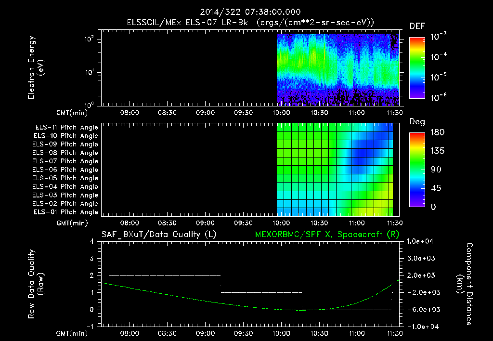Click the pitch angle colored grid plot

tap(335, 169)
